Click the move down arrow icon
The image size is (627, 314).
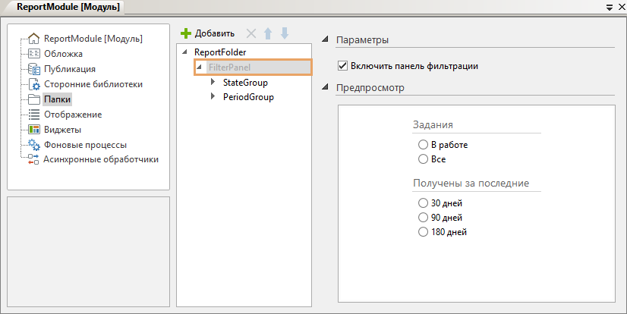click(284, 34)
